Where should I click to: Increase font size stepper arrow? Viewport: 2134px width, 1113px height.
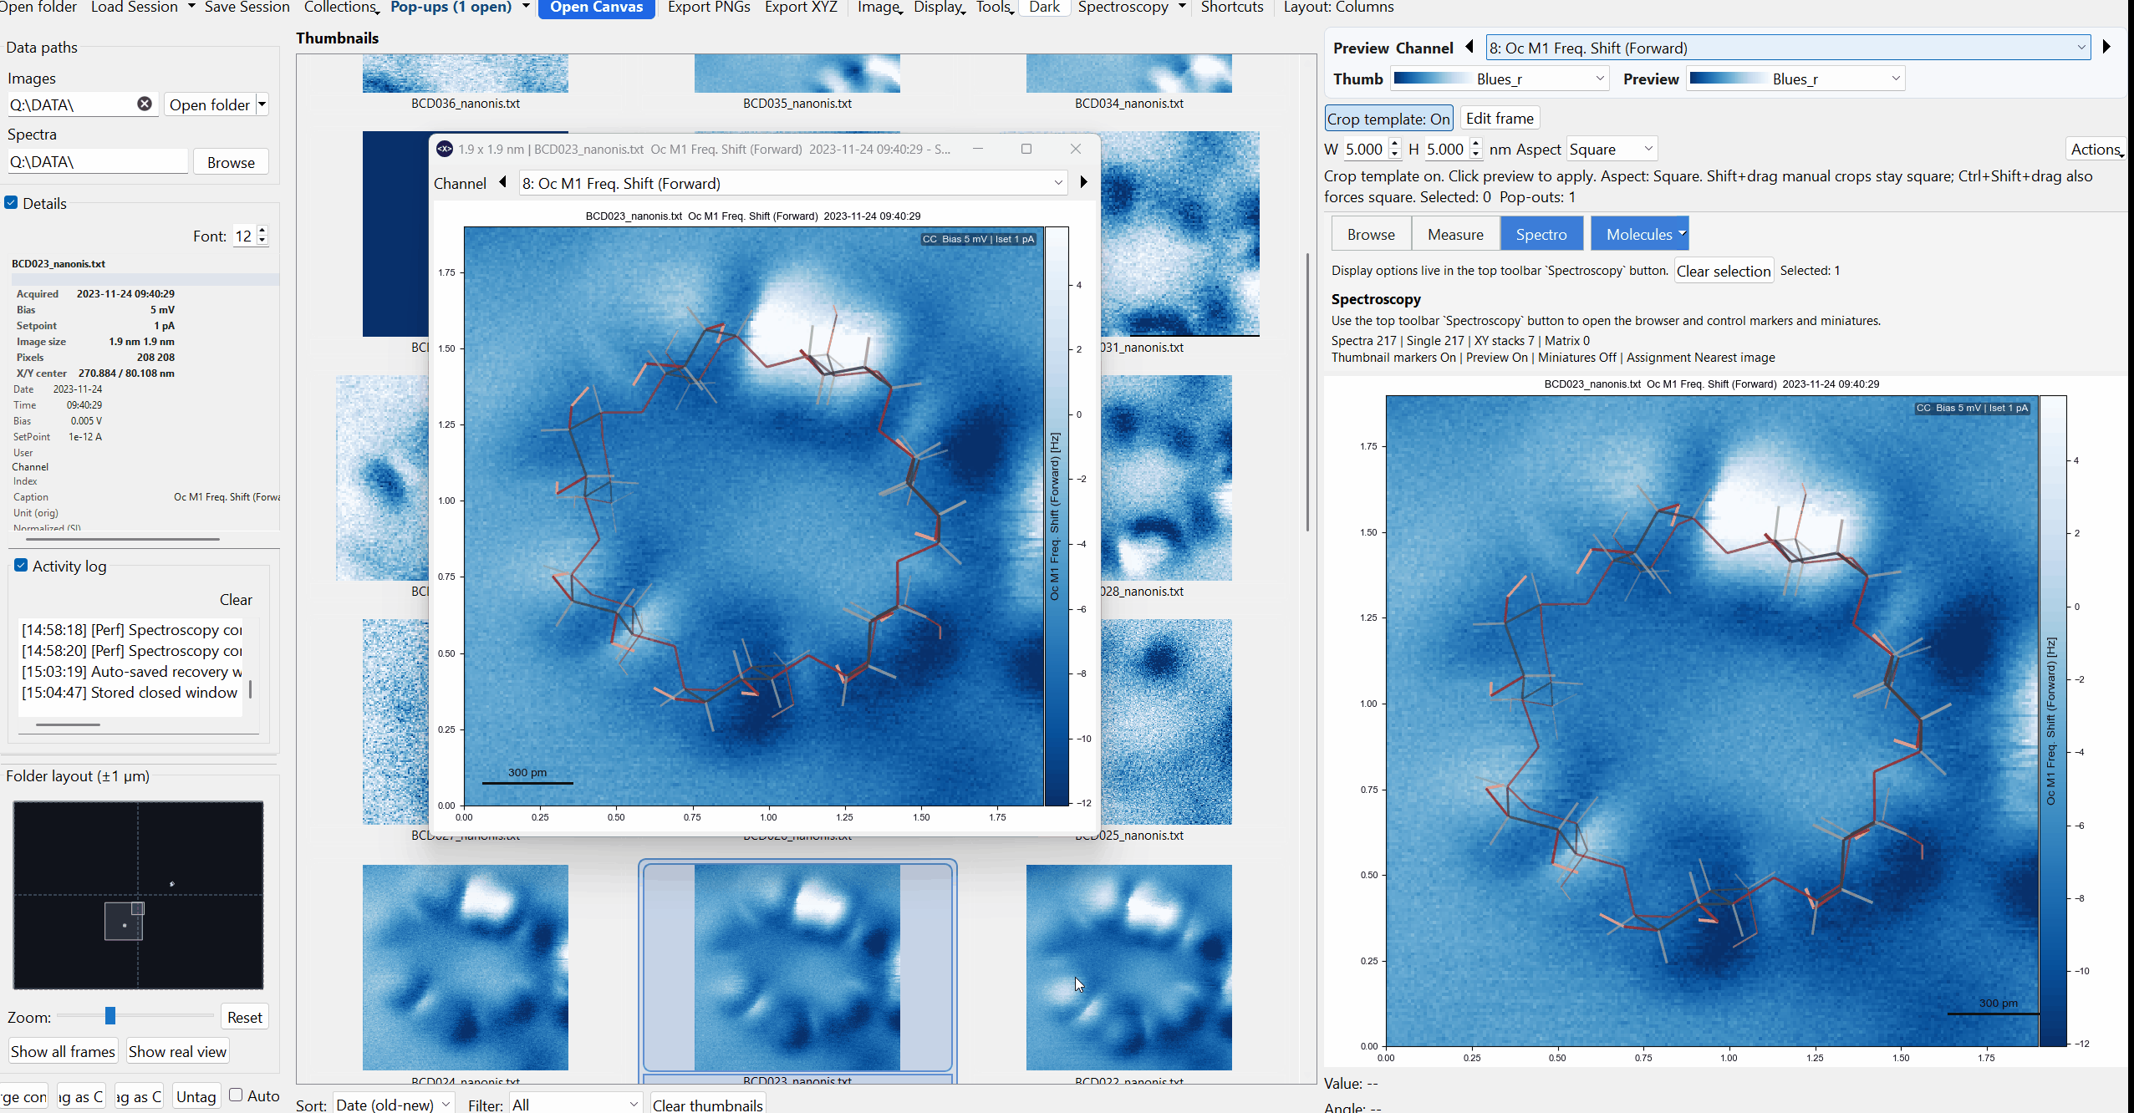262,231
